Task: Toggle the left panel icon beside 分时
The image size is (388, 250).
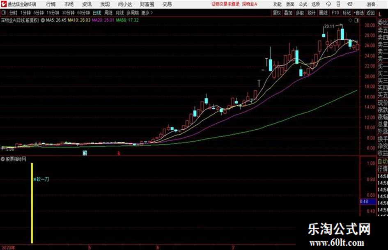Action: point(3,13)
